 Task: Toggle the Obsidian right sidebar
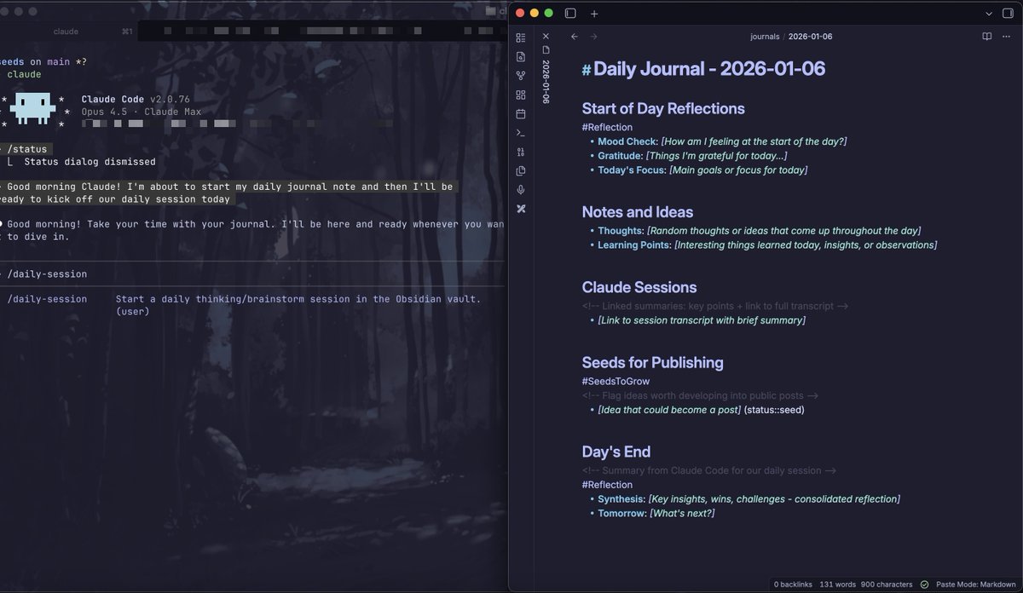point(1009,13)
